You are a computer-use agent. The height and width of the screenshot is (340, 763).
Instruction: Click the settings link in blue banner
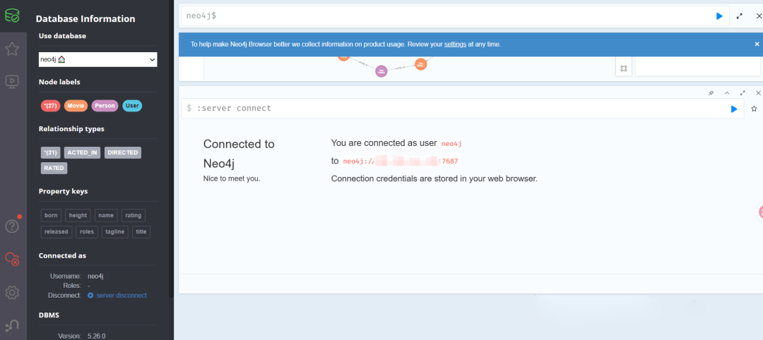pyautogui.click(x=455, y=44)
